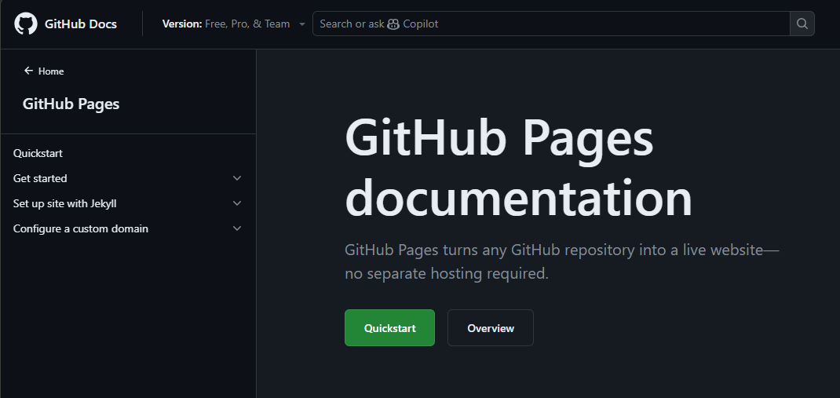
Task: Click the GitHub Octocat logo
Action: [x=26, y=24]
